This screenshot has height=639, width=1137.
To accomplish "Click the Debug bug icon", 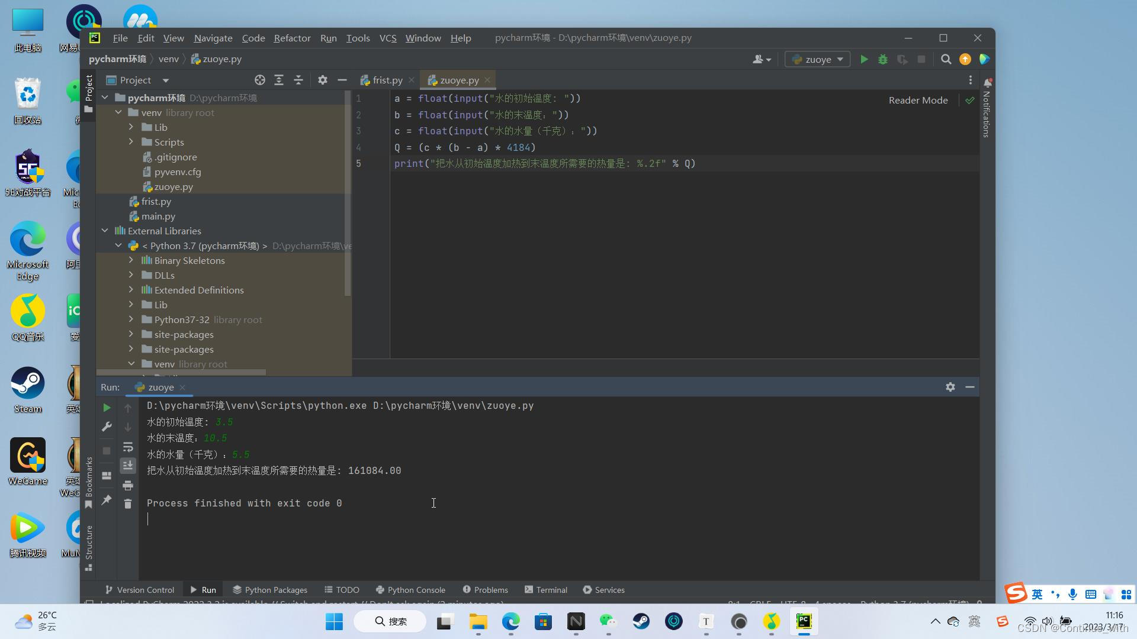I will coord(883,59).
